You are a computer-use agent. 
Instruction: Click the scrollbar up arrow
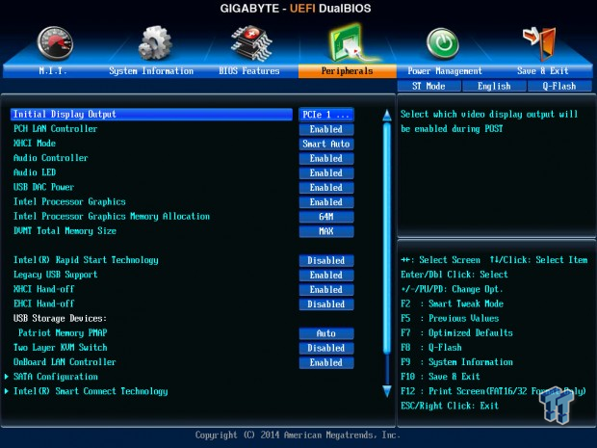387,115
